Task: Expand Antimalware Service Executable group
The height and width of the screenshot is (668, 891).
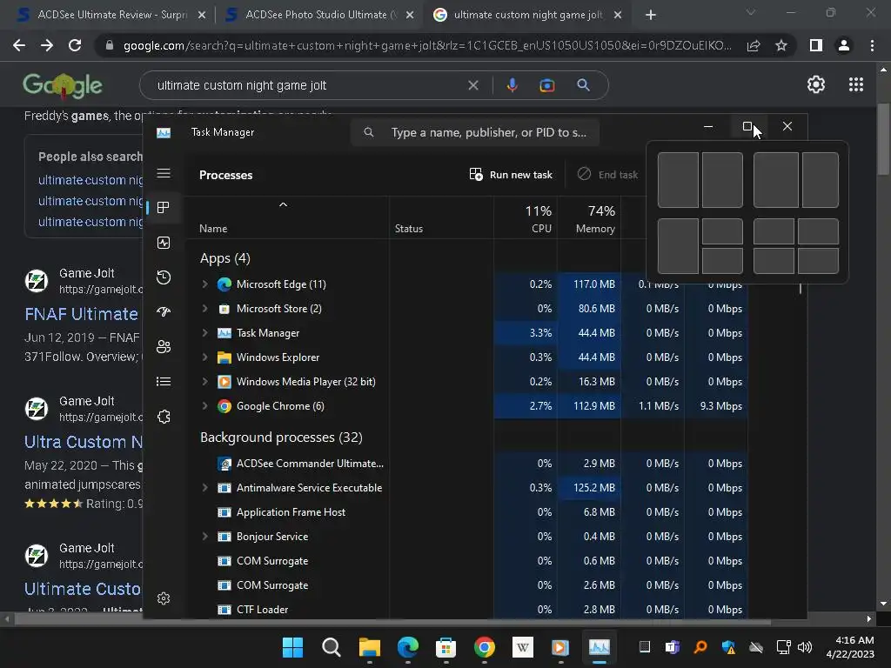Action: click(x=205, y=488)
